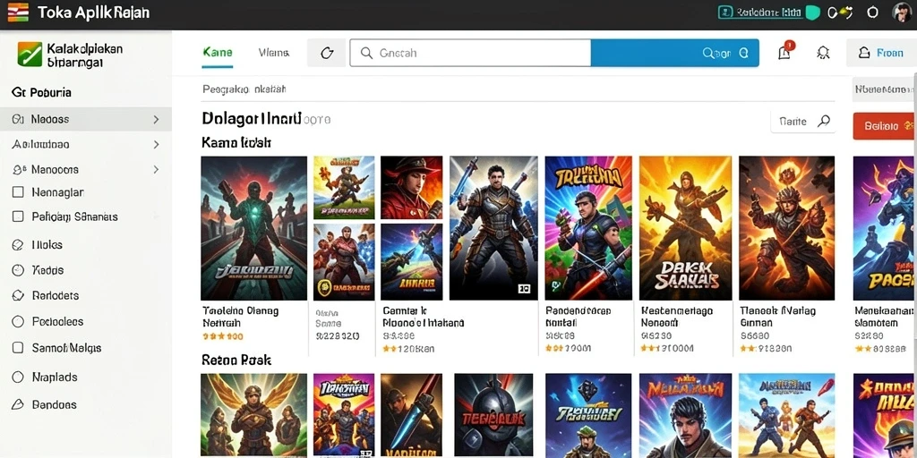Open the user avatar in the top bar
The height and width of the screenshot is (458, 917).
click(904, 13)
